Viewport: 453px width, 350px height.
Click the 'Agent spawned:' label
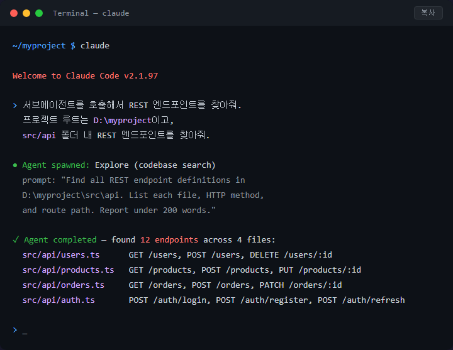click(x=56, y=165)
